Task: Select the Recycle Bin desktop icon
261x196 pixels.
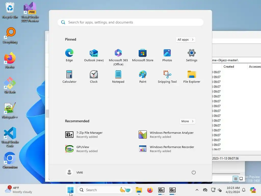Action: pos(10,10)
